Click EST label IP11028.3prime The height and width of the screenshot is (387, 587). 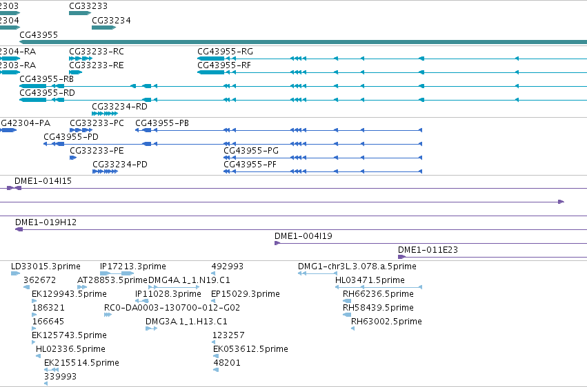pyautogui.click(x=168, y=294)
